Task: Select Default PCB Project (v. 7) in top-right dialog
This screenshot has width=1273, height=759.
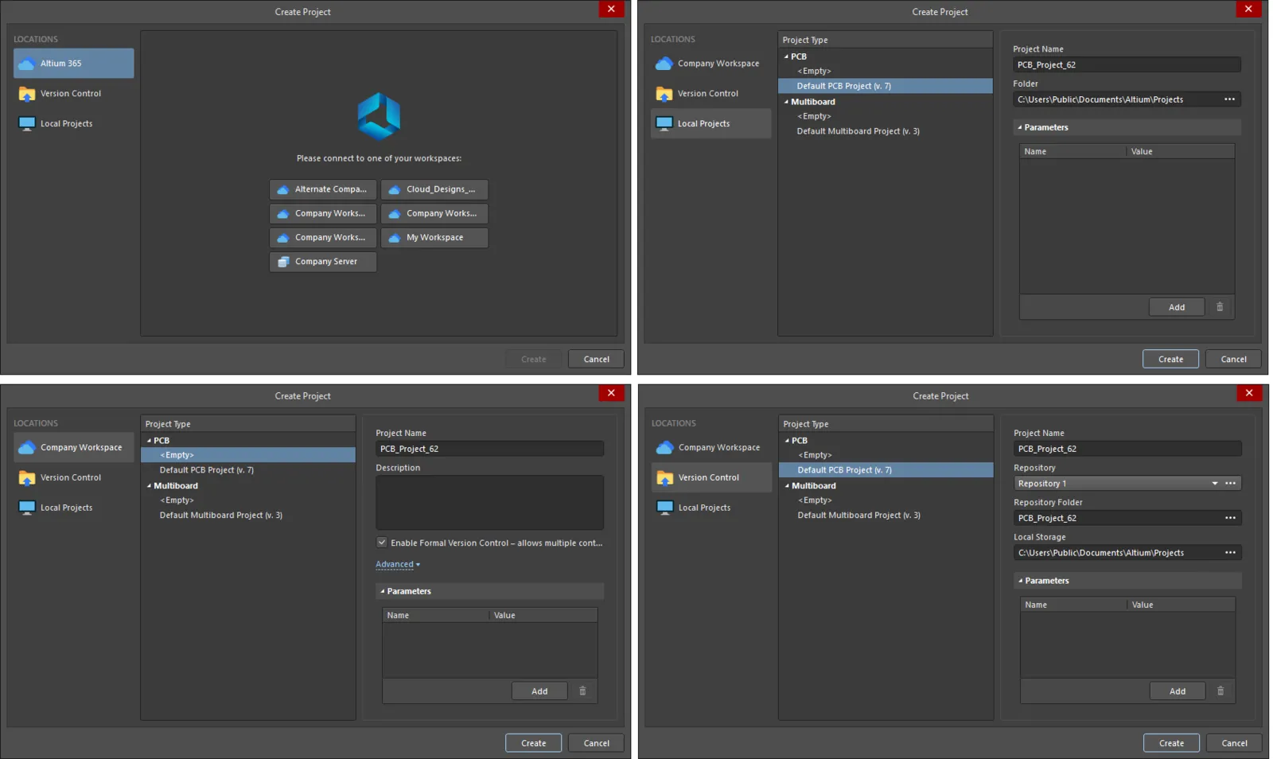Action: point(885,86)
